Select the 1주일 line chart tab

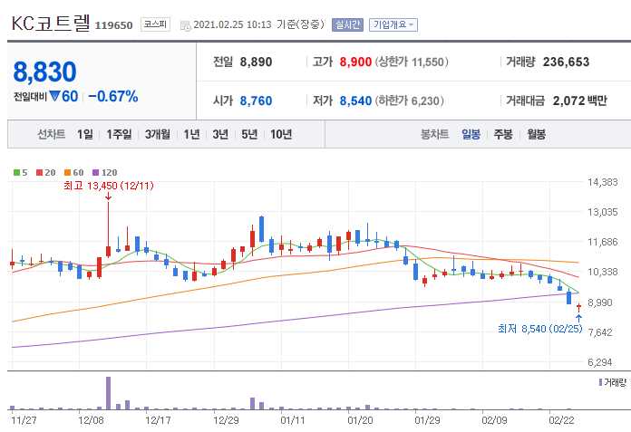pos(119,134)
